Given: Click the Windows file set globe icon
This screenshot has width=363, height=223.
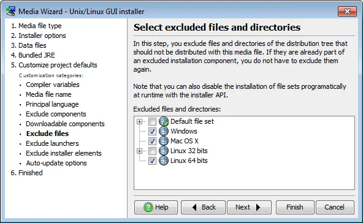Looking at the screenshot, I should tap(164, 131).
